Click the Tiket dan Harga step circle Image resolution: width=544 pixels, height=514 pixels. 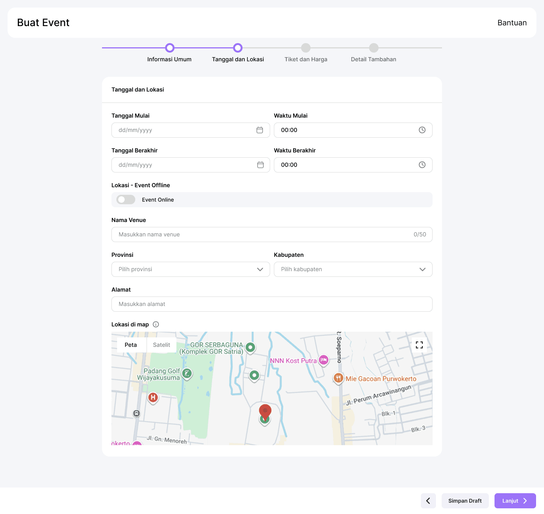pos(306,48)
